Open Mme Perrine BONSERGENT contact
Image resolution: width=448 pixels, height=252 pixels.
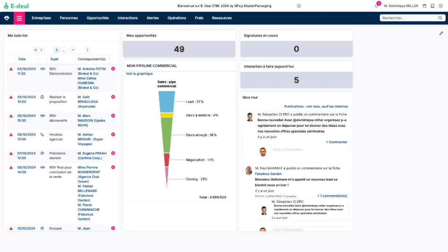point(89,174)
